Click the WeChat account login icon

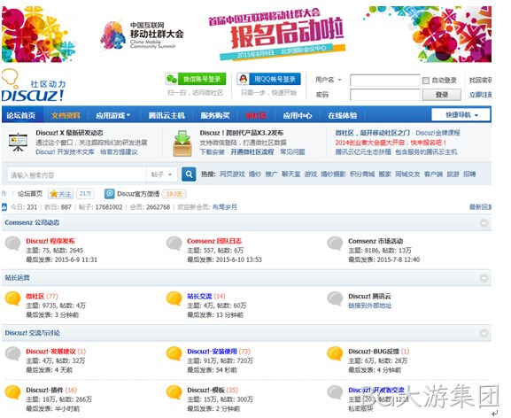click(172, 79)
